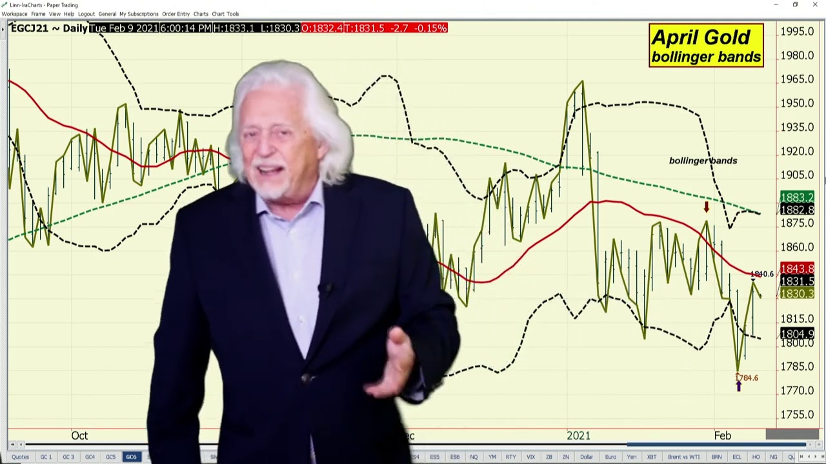
Task: Switch to the XBT tab
Action: [652, 457]
